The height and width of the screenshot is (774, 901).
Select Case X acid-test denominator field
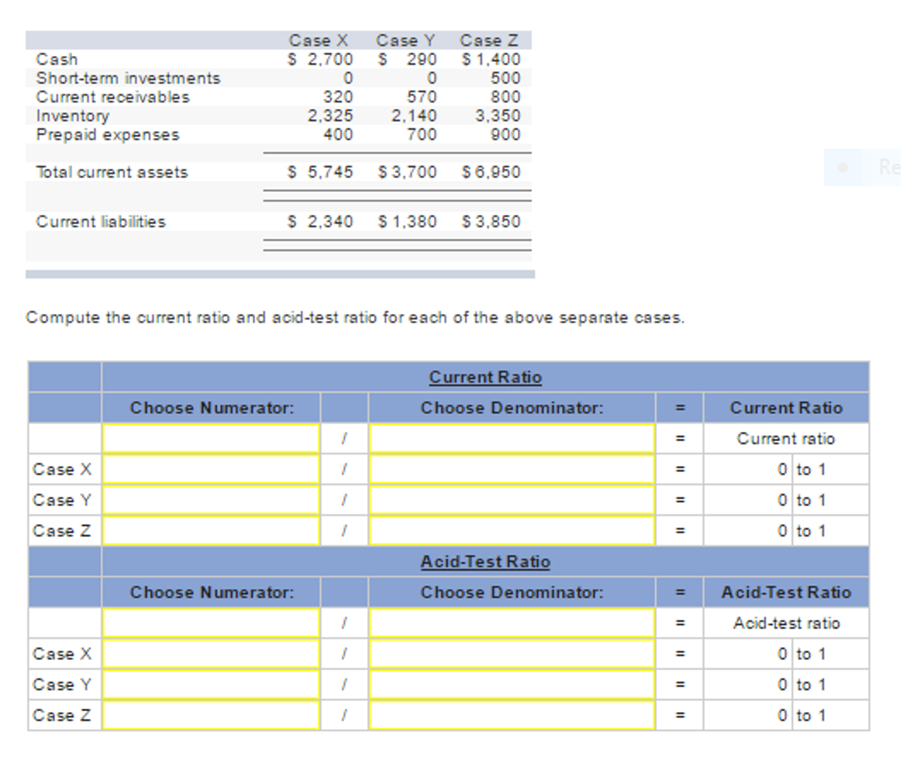coord(512,653)
